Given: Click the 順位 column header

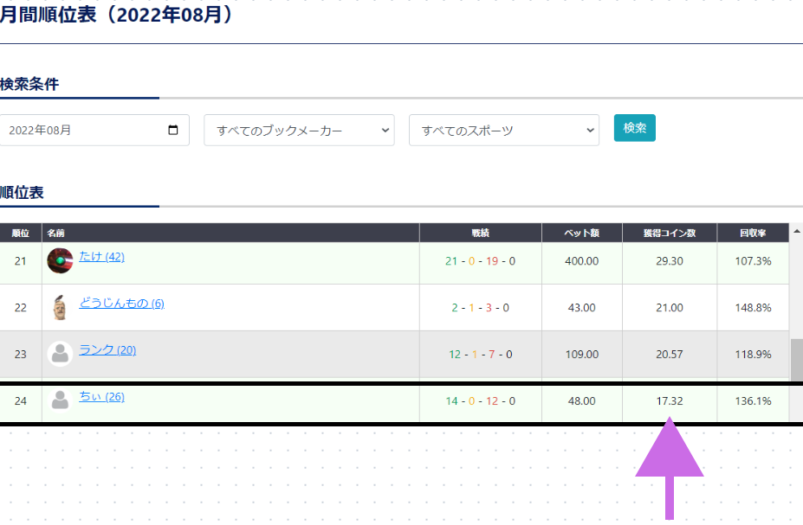Looking at the screenshot, I should pos(19,232).
